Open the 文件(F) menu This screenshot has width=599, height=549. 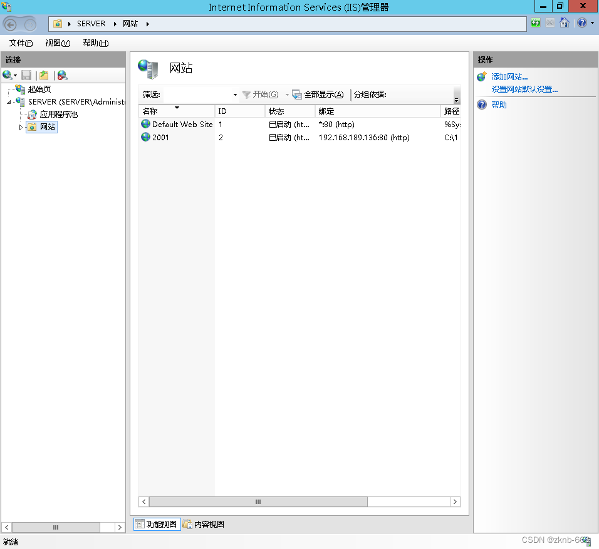point(21,43)
